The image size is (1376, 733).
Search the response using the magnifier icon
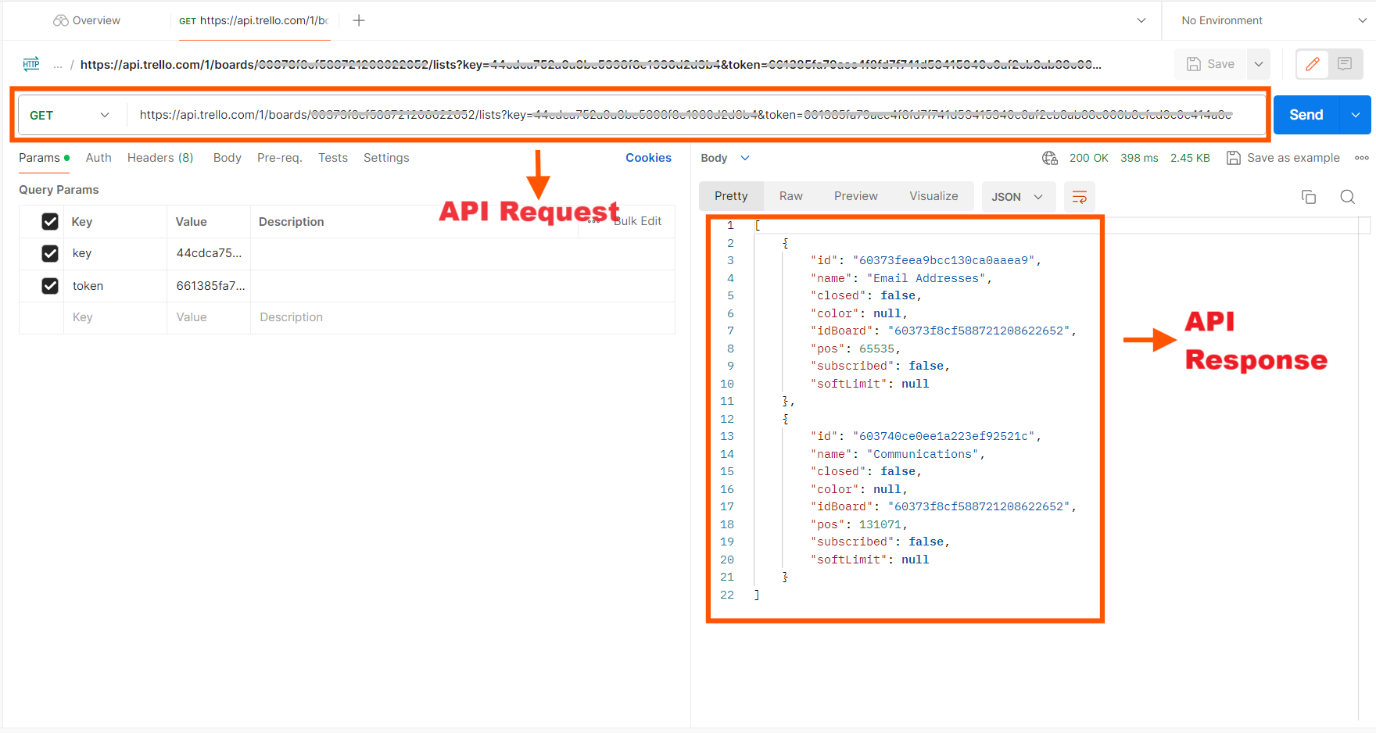tap(1347, 197)
